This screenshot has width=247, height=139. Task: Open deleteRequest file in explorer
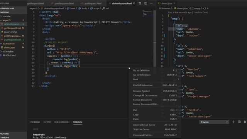point(12,24)
